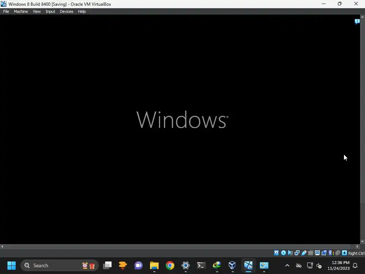Screen dimensions: 365x274
Task: Open the last app at taskbar's right end
Action: click(x=264, y=265)
